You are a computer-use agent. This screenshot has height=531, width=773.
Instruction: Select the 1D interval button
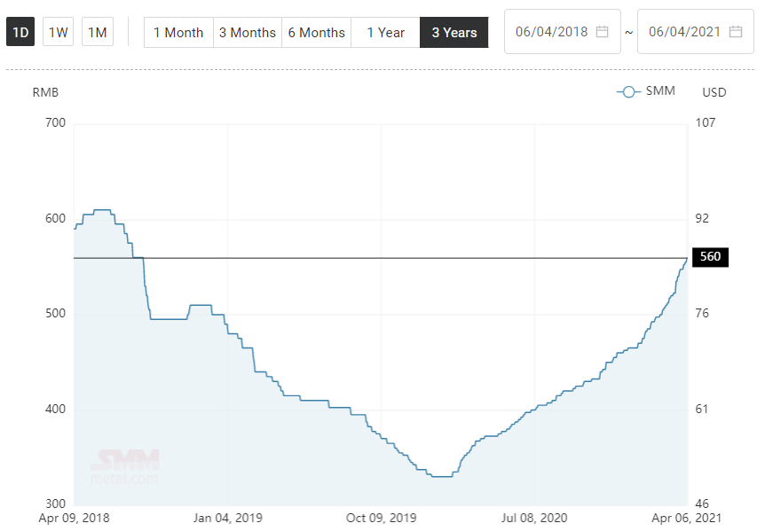tap(20, 32)
